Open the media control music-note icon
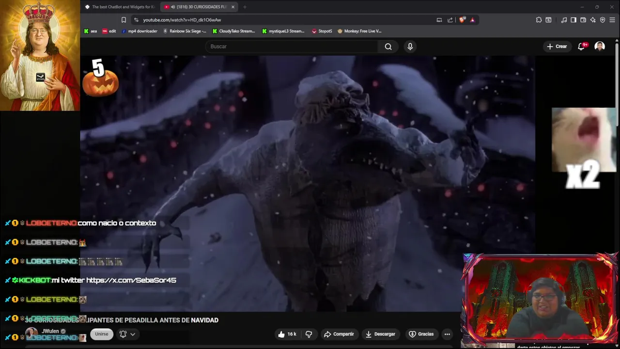Image resolution: width=620 pixels, height=349 pixels. (564, 20)
